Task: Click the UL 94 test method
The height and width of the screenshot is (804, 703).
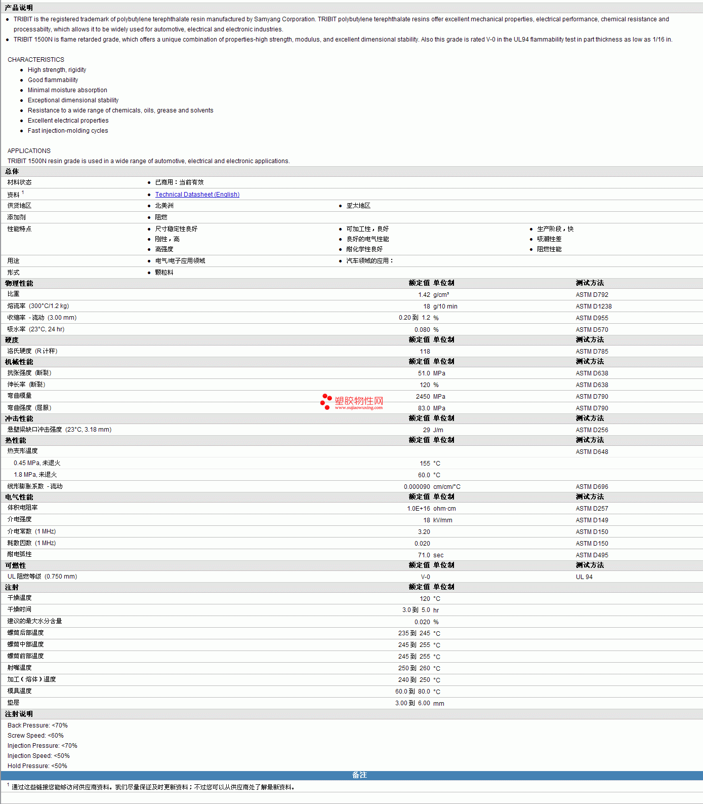Action: coord(584,577)
